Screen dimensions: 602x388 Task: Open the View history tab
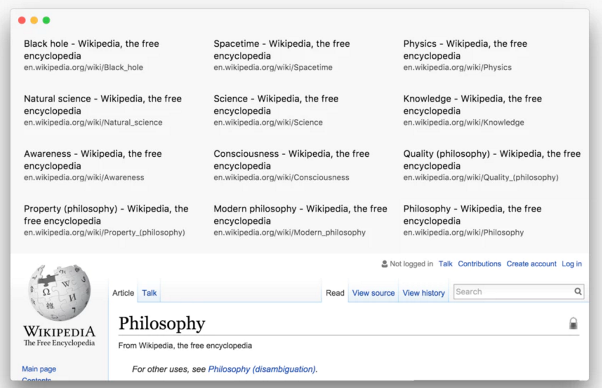[x=423, y=293]
